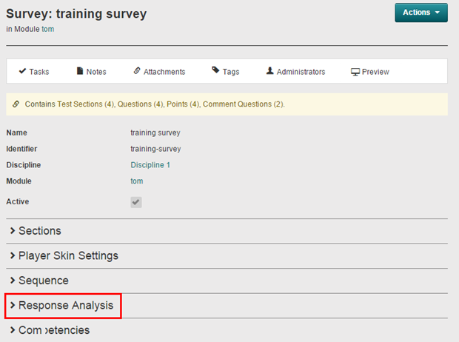Click the Tags label icon

pos(215,71)
